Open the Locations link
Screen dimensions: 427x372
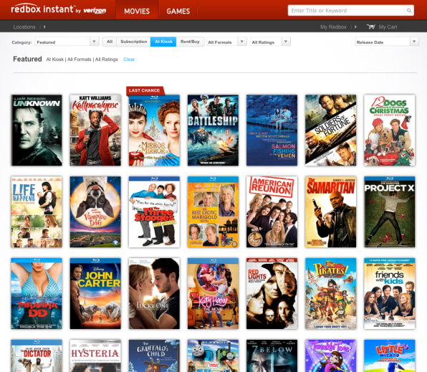(x=24, y=27)
